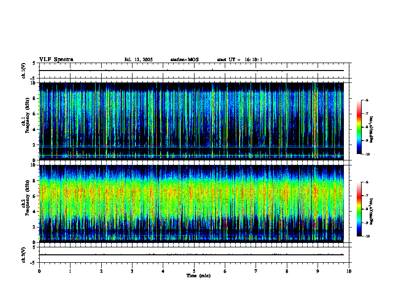Click inside the ch.1 spectrogram panel
The image size is (393, 304).
pos(191,121)
